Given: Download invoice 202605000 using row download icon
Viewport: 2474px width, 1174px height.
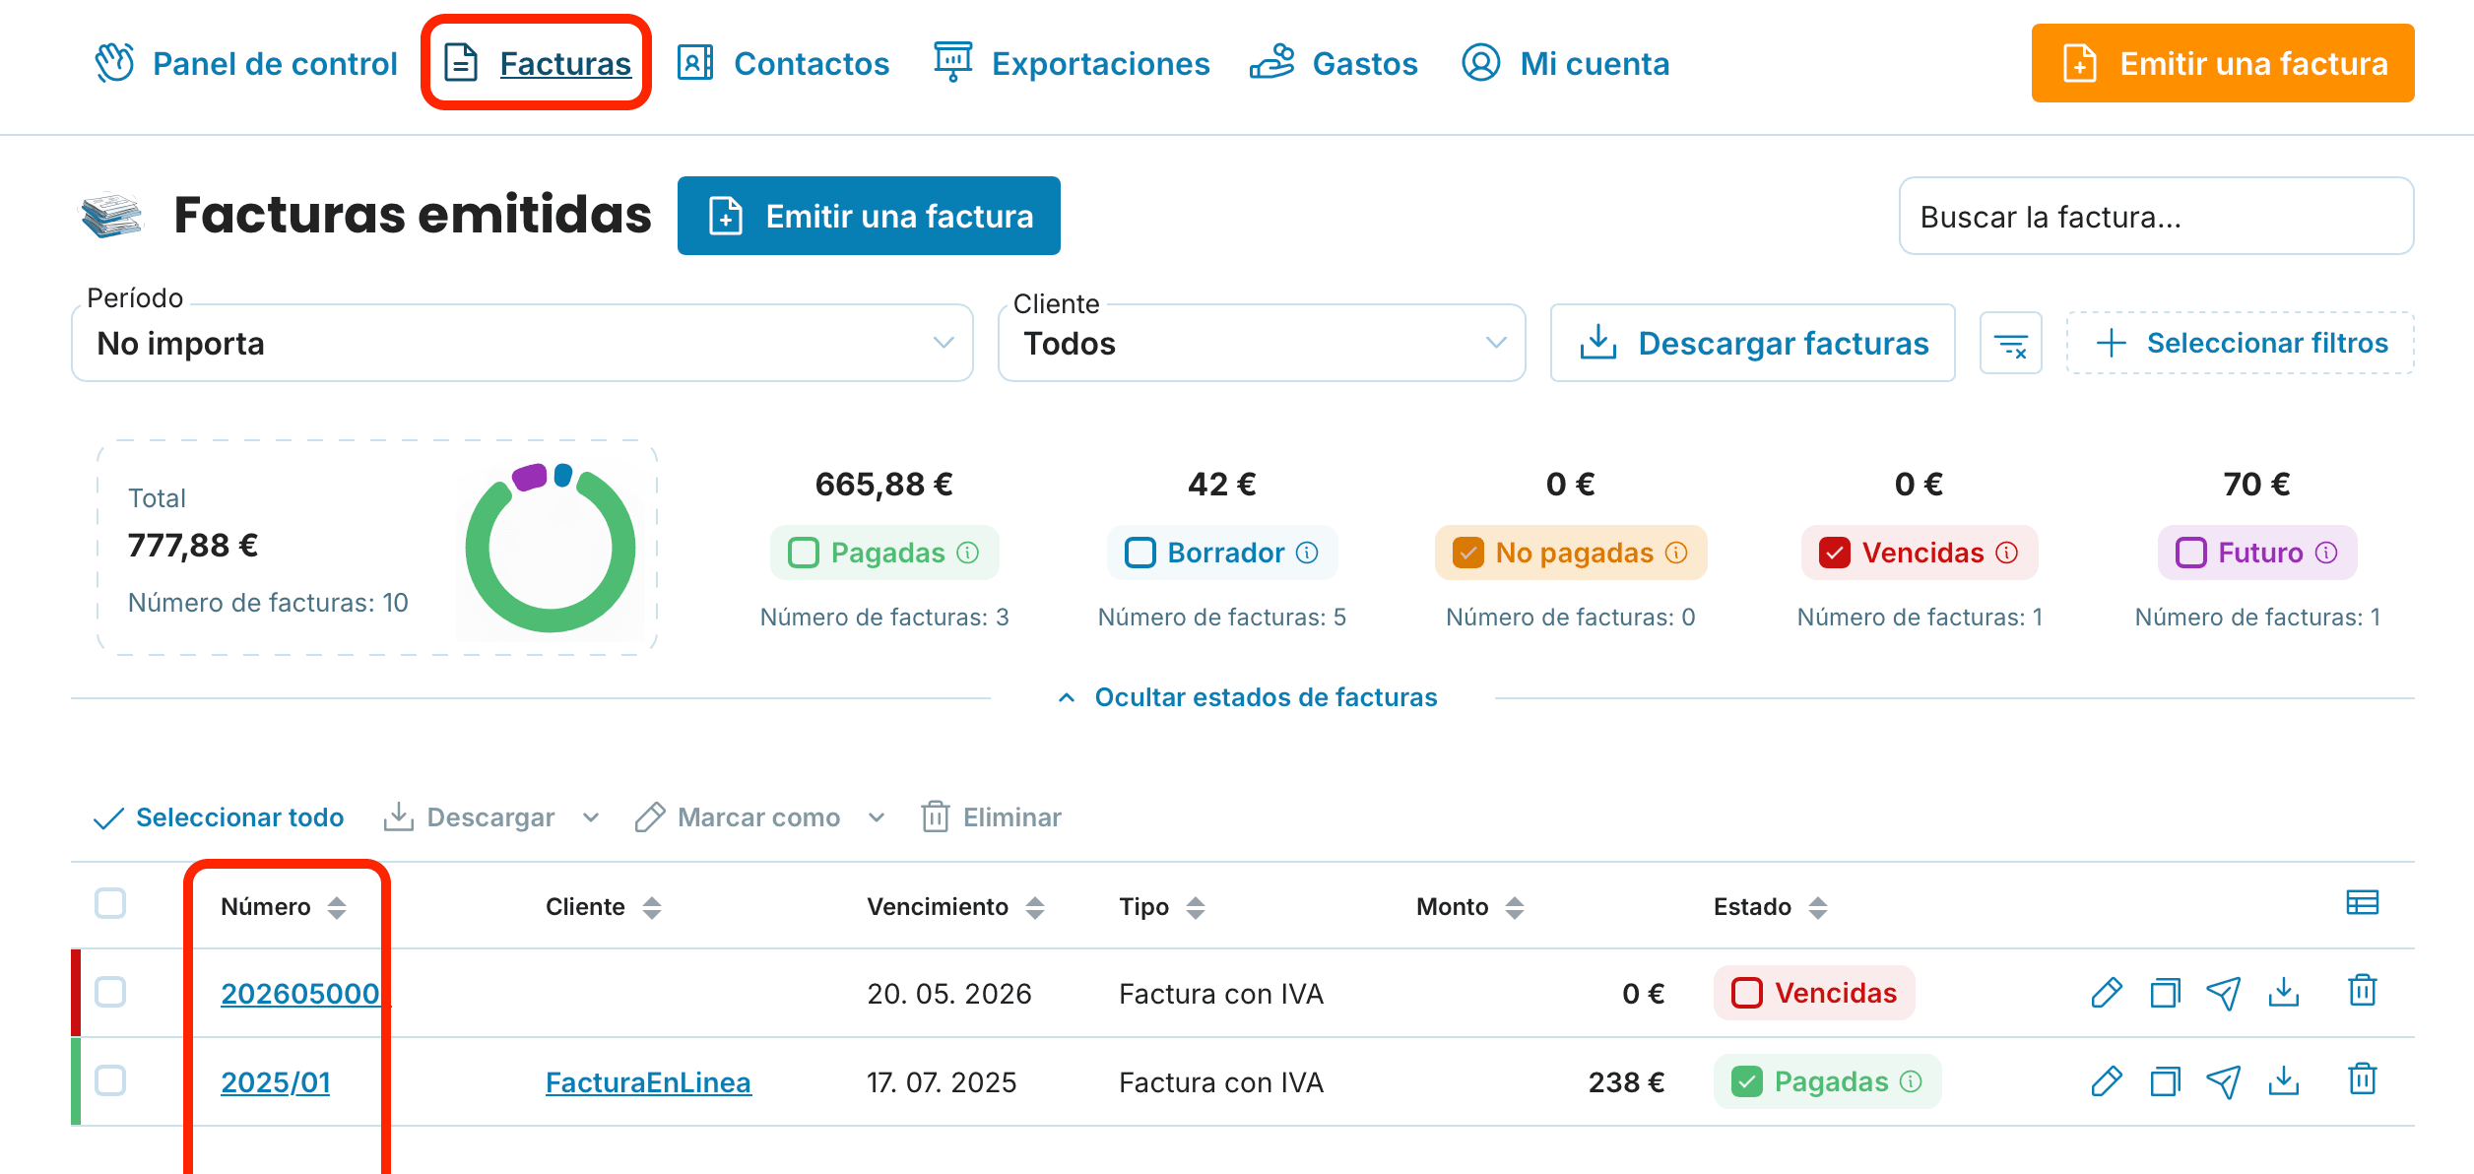Looking at the screenshot, I should point(2284,993).
